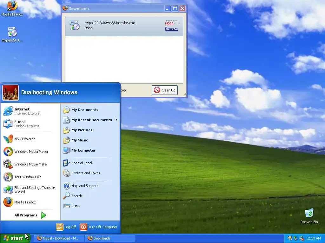325x243 pixels.
Task: Launch Mozilla Firefox from Start menu
Action: click(30, 202)
